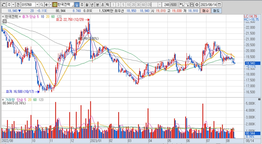Click the HC:-16.75 indicator text
This screenshot has width=262, height=144.
coord(251,19)
